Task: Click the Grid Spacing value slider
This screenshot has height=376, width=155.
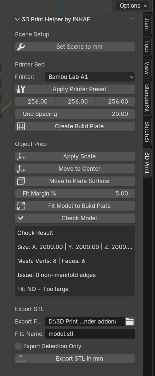Action: (75, 114)
